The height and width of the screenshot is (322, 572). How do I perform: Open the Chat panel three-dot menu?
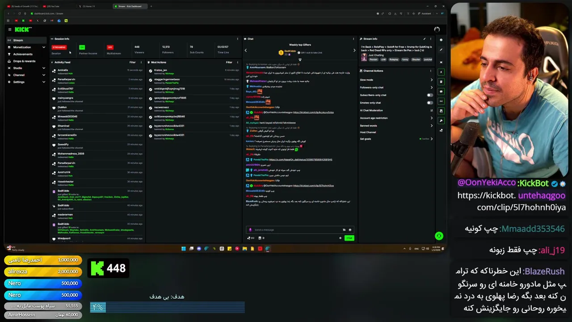coord(353,39)
